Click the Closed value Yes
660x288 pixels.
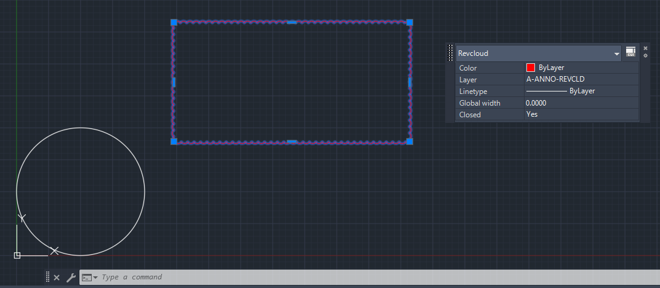tap(531, 114)
